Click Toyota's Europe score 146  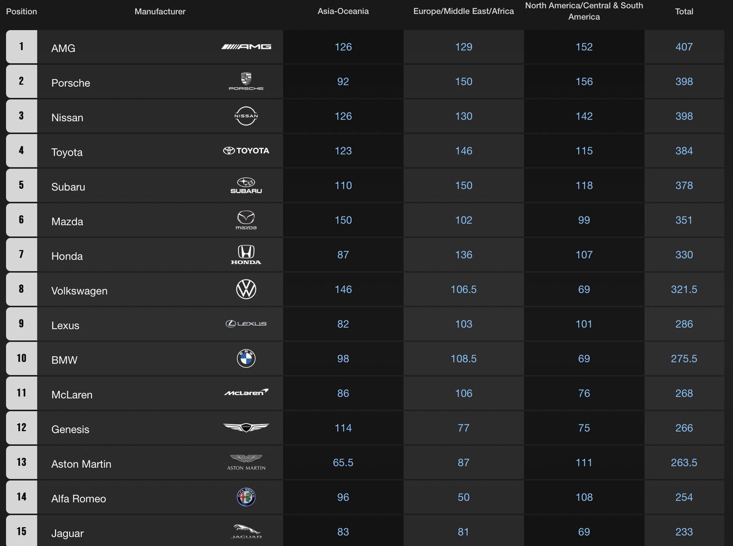[464, 150]
